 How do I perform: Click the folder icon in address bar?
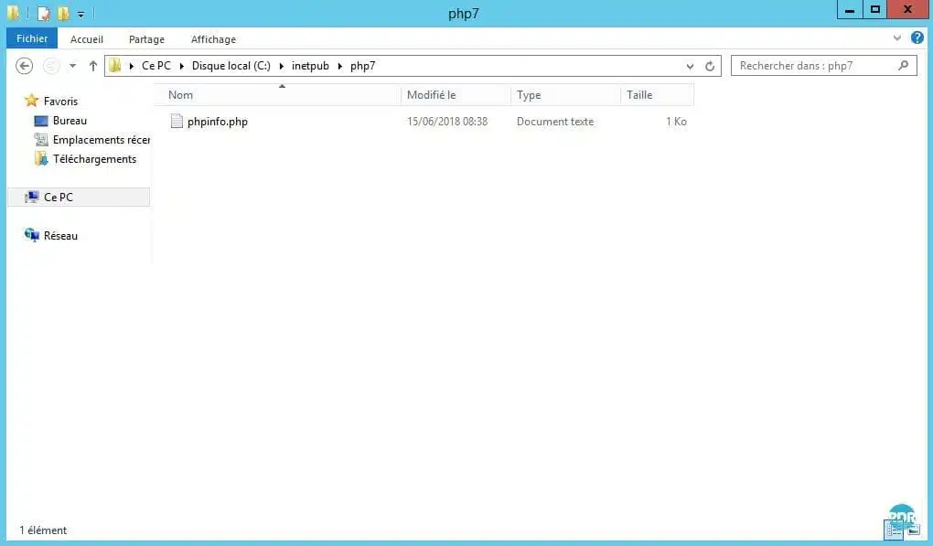click(x=115, y=66)
